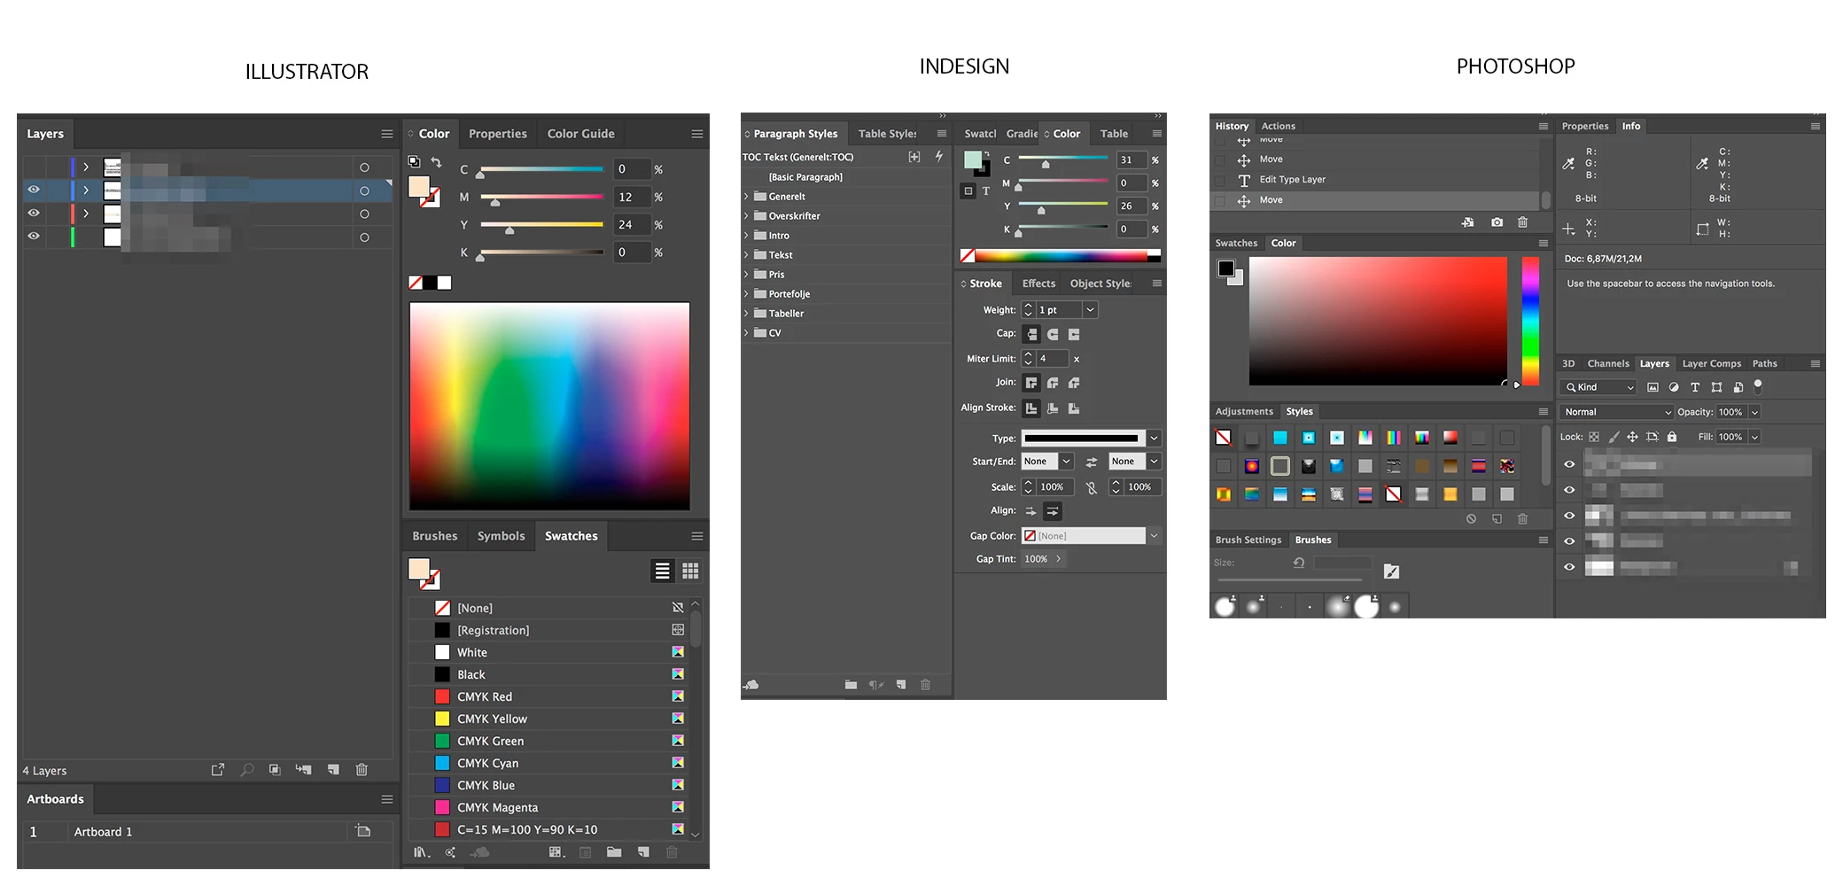This screenshot has width=1843, height=886.
Task: Switch to Channels tab in Photoshop
Action: coord(1608,363)
